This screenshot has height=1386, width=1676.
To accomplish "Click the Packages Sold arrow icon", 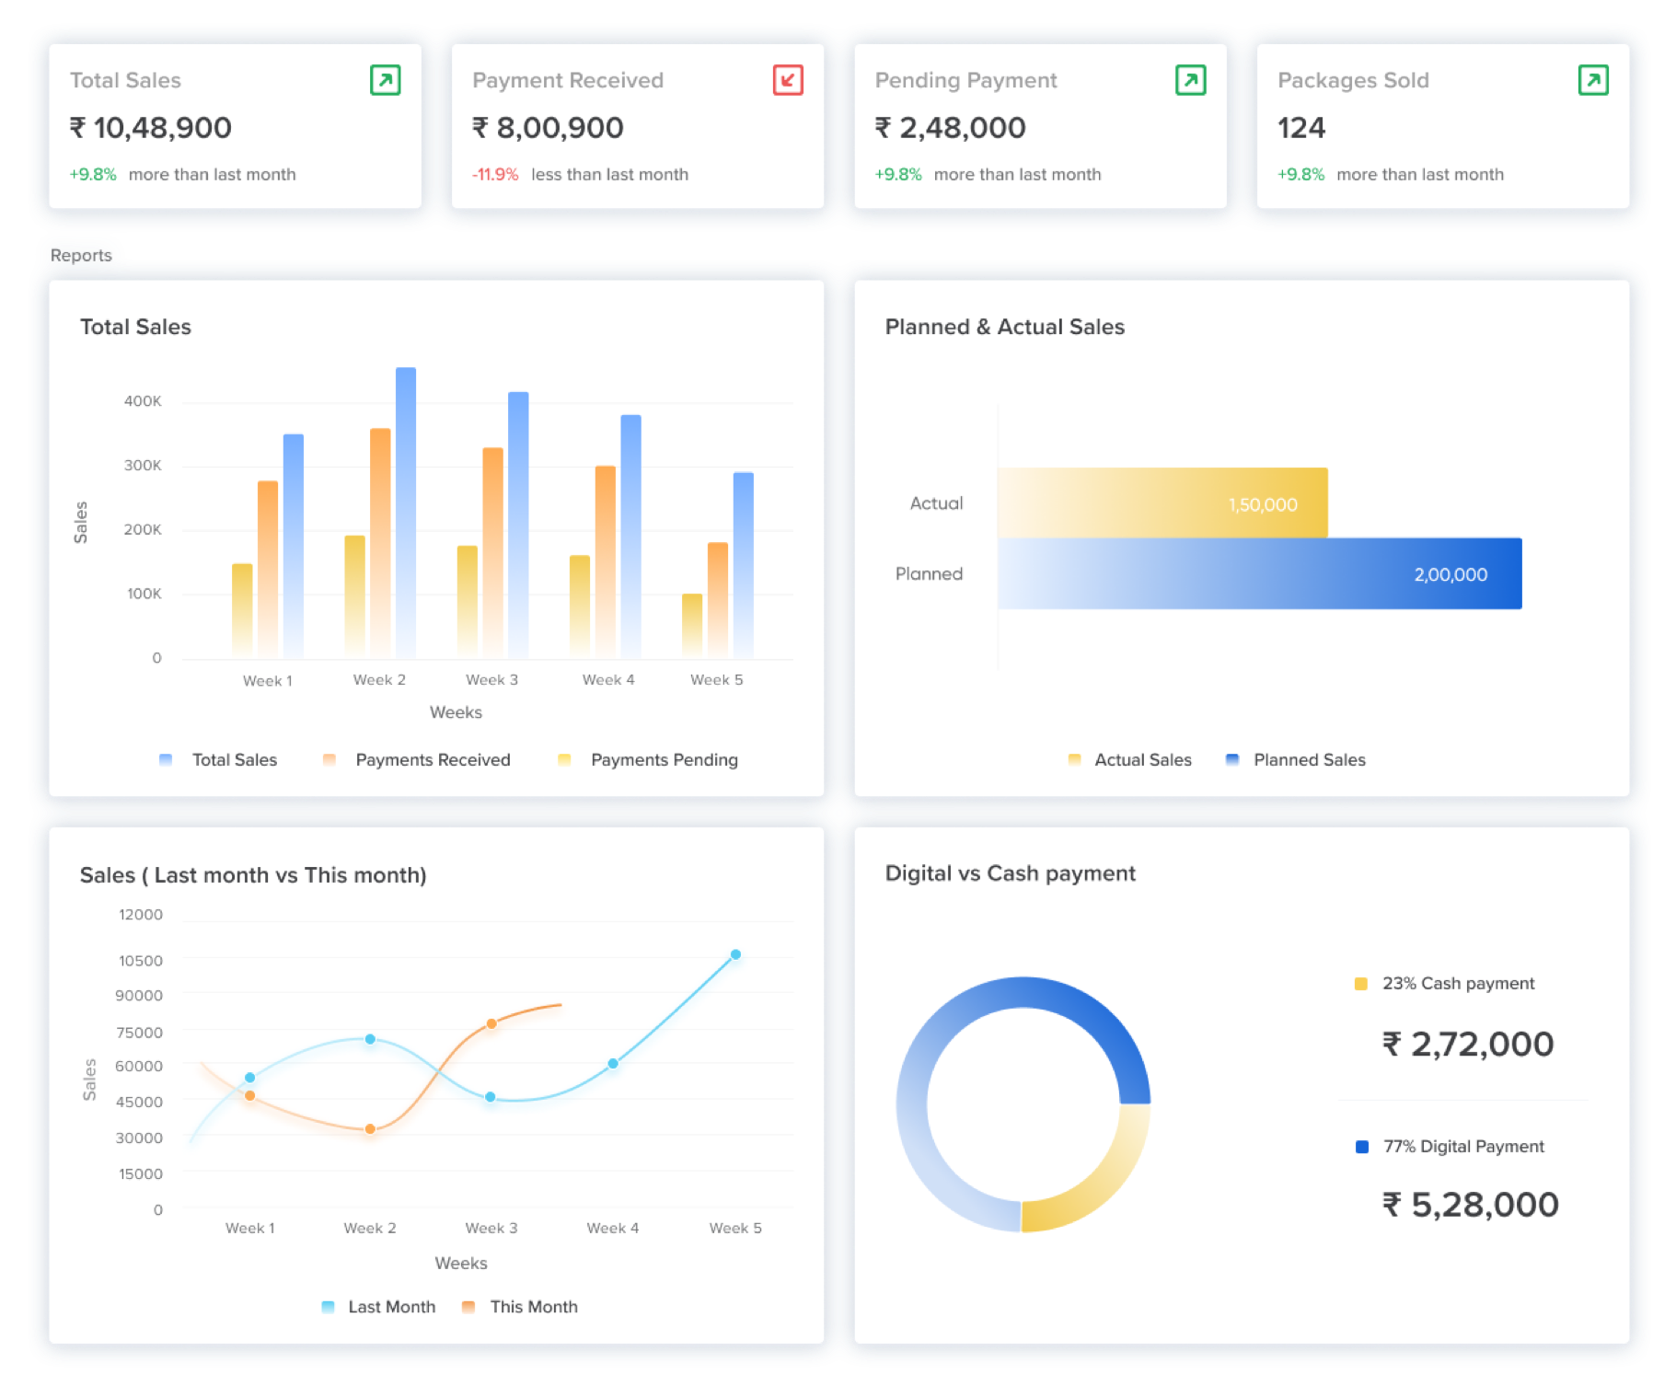I will coord(1592,80).
